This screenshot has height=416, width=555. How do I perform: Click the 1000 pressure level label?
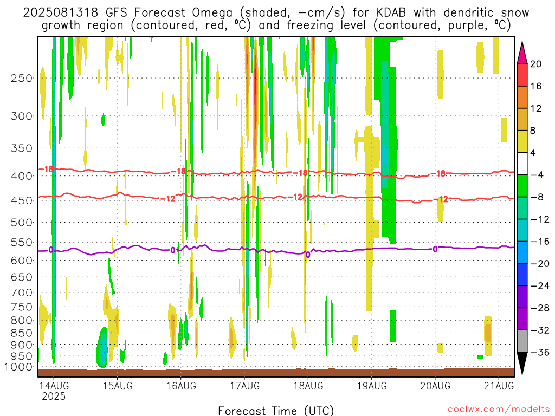(18, 367)
